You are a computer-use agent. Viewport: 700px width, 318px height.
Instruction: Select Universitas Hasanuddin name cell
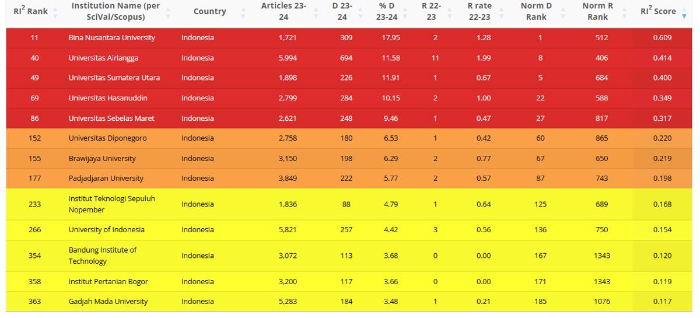[108, 98]
